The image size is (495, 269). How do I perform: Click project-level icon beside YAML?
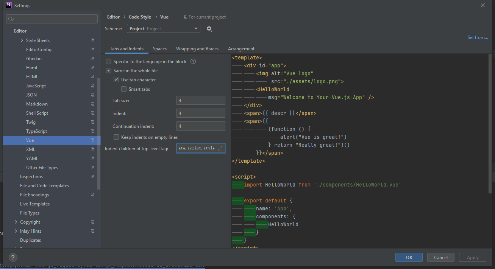click(x=92, y=159)
